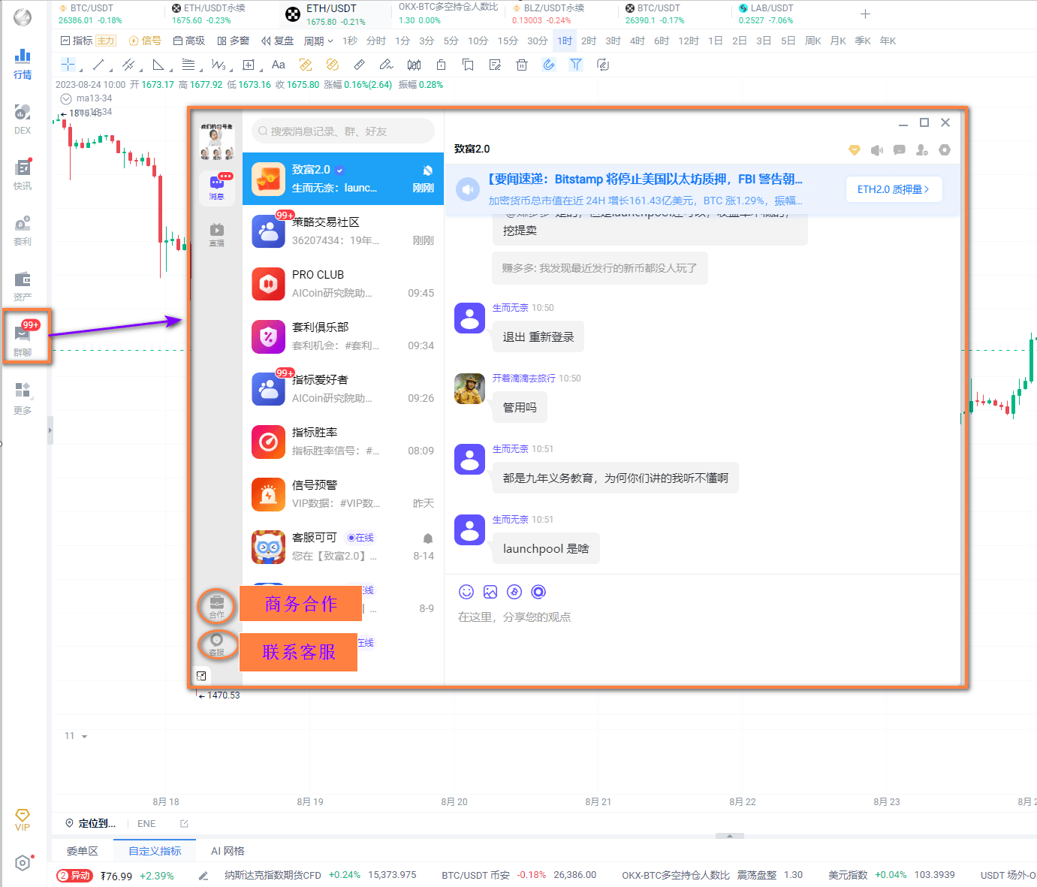The width and height of the screenshot is (1037, 887).
Task: Click the 合作 business cooperation briefcase icon
Action: [216, 606]
